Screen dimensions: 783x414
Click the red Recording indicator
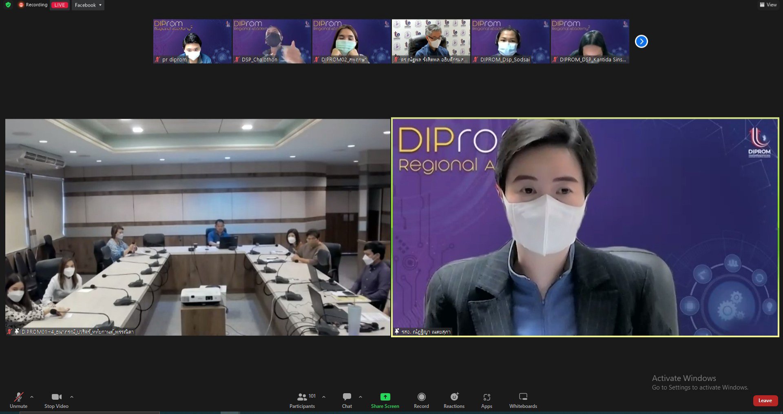tap(33, 5)
